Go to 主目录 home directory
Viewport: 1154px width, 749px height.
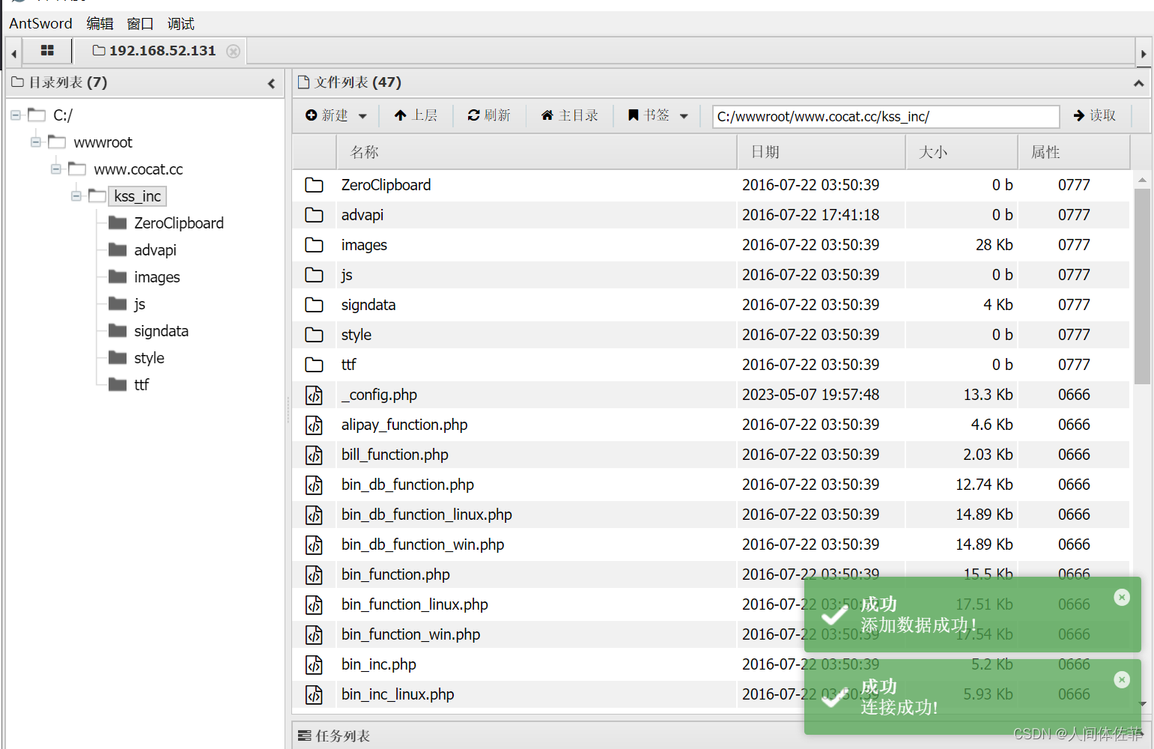tap(569, 115)
